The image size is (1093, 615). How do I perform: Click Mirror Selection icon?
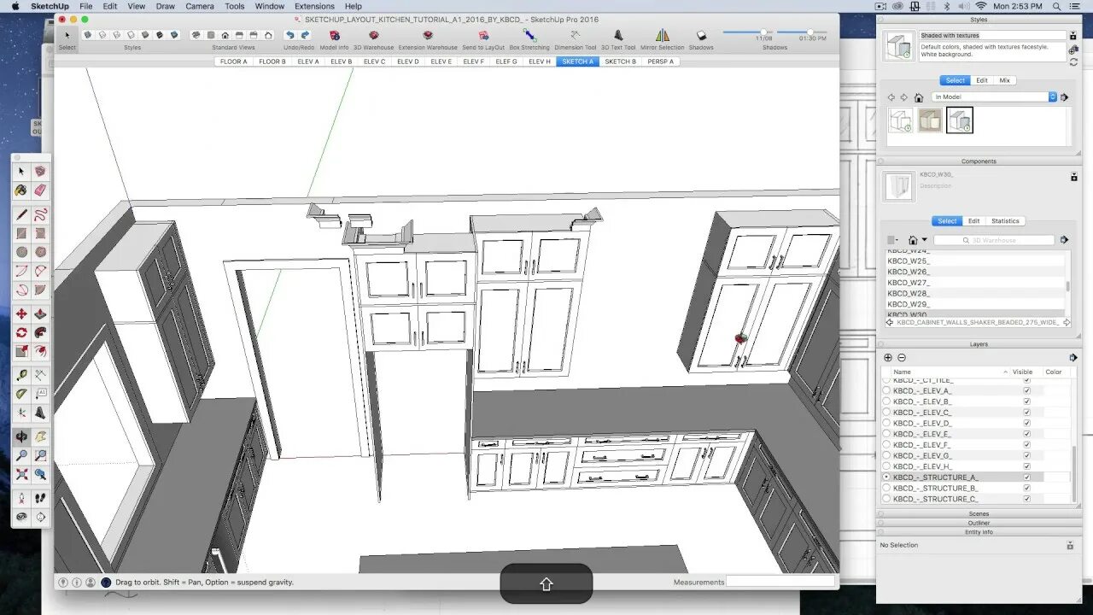pos(663,35)
